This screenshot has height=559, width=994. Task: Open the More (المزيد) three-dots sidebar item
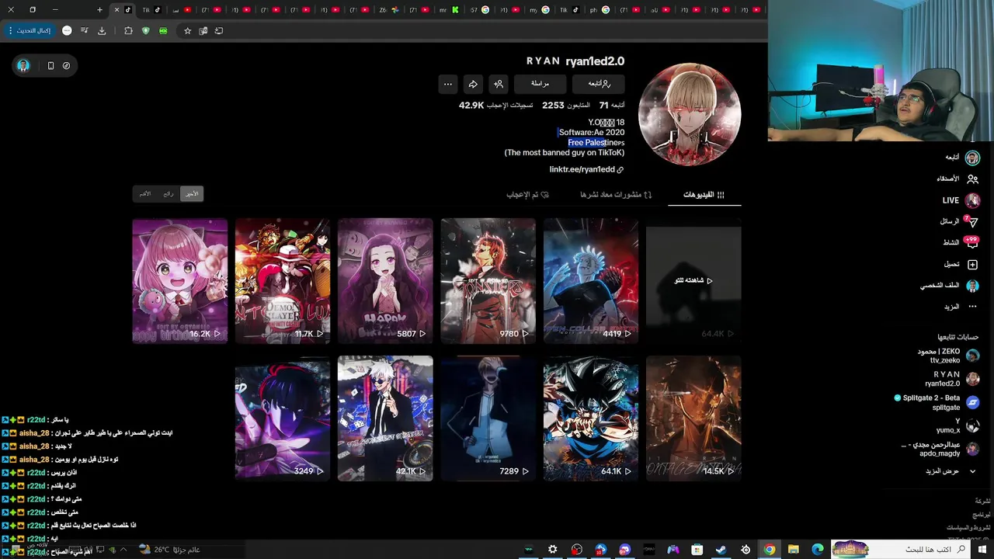click(x=961, y=307)
